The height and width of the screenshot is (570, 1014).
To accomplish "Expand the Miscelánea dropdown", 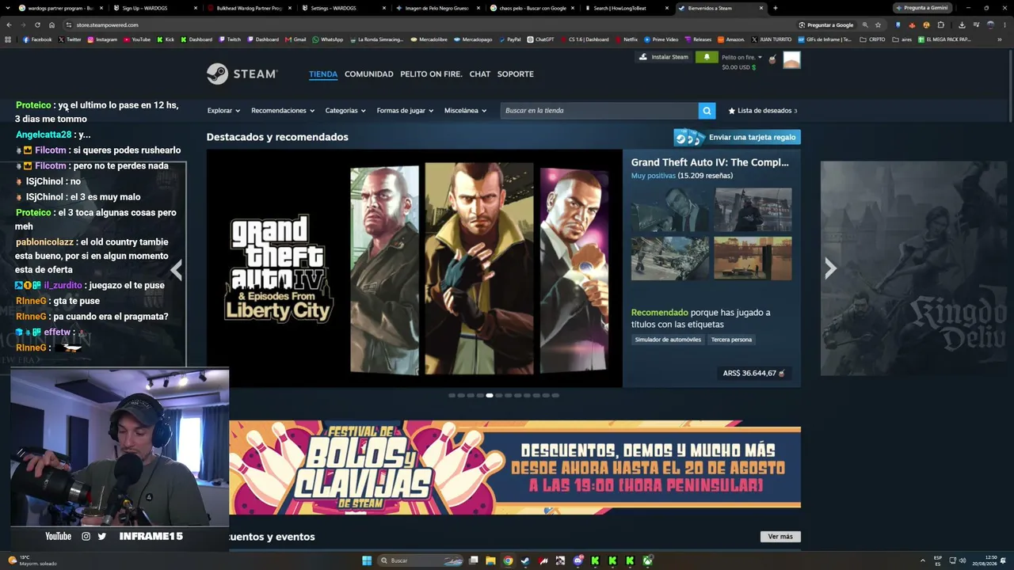I will tap(465, 111).
